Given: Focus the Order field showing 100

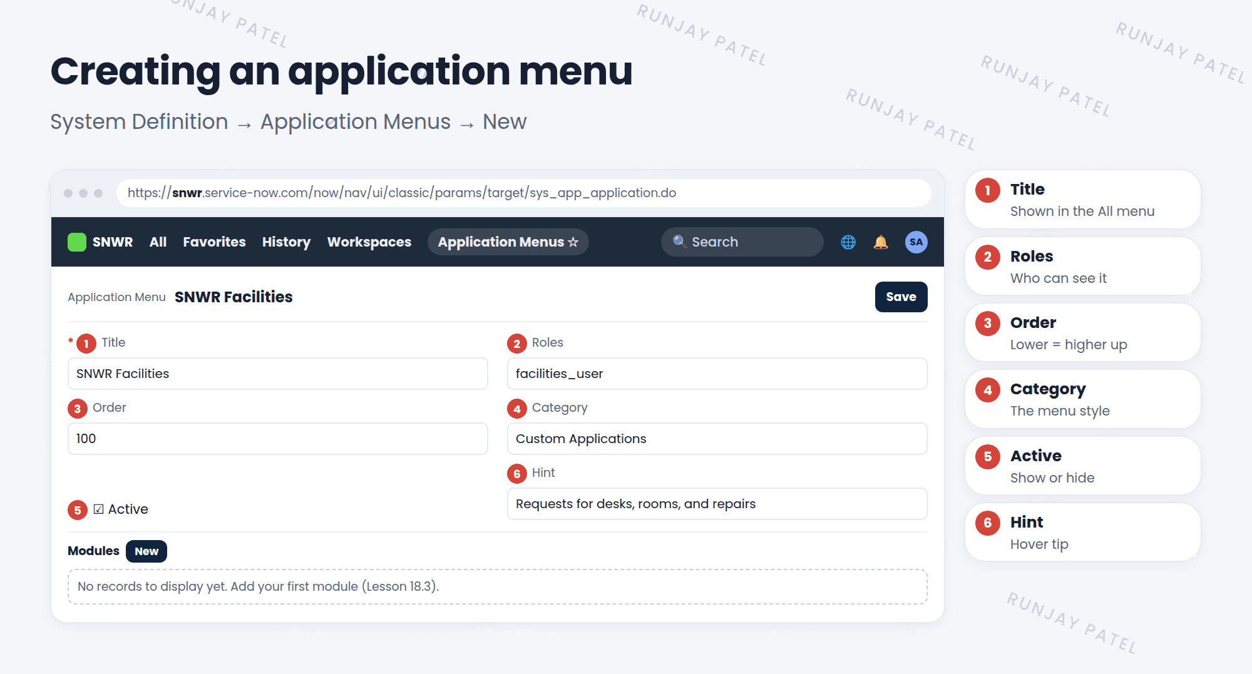Looking at the screenshot, I should (x=277, y=439).
